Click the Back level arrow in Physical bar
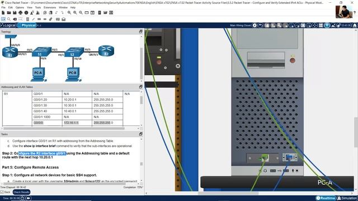 (x=261, y=25)
